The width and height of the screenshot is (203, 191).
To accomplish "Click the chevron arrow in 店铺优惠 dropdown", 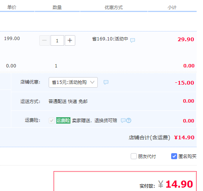I will tap(92, 82).
